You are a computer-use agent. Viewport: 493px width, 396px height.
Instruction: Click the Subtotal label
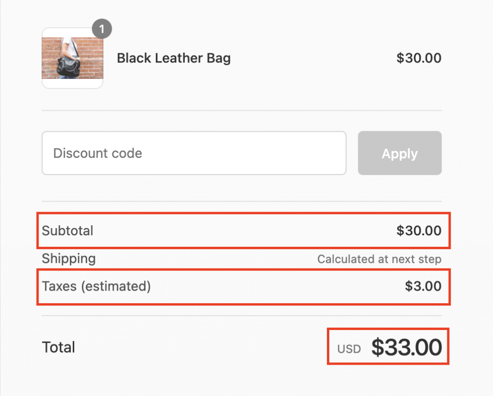pyautogui.click(x=67, y=230)
